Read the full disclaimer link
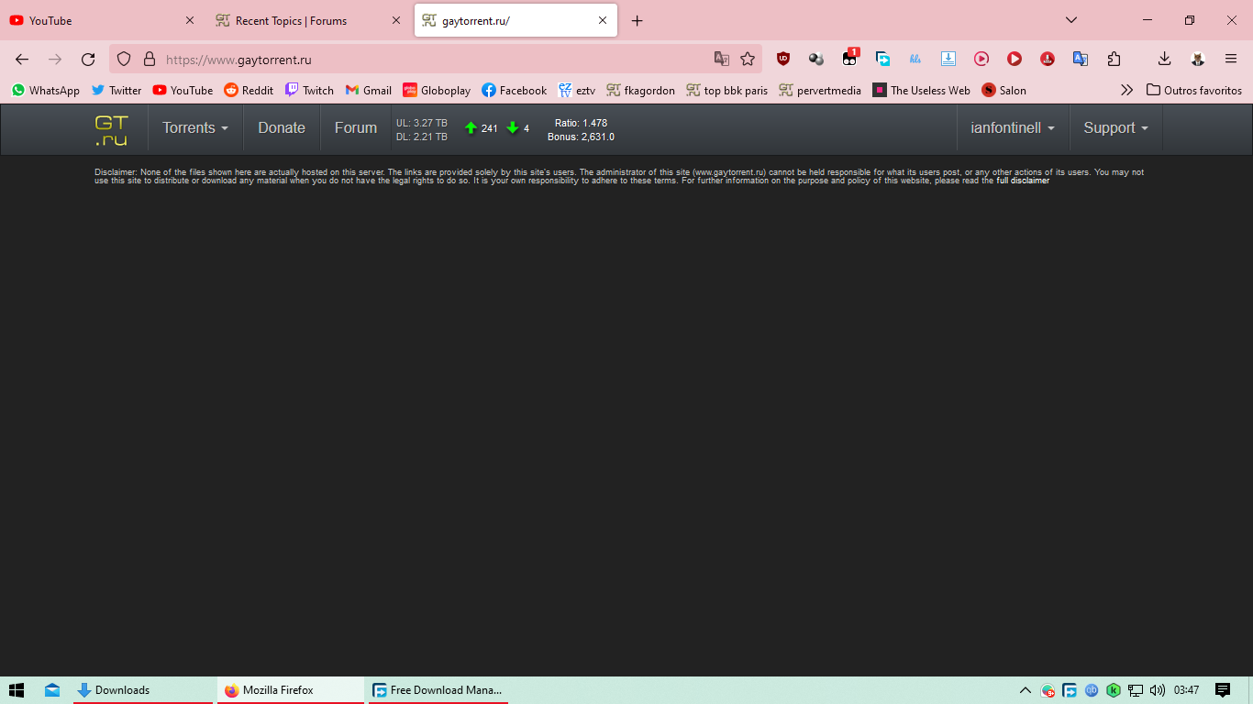This screenshot has height=704, width=1253. coord(1023,181)
